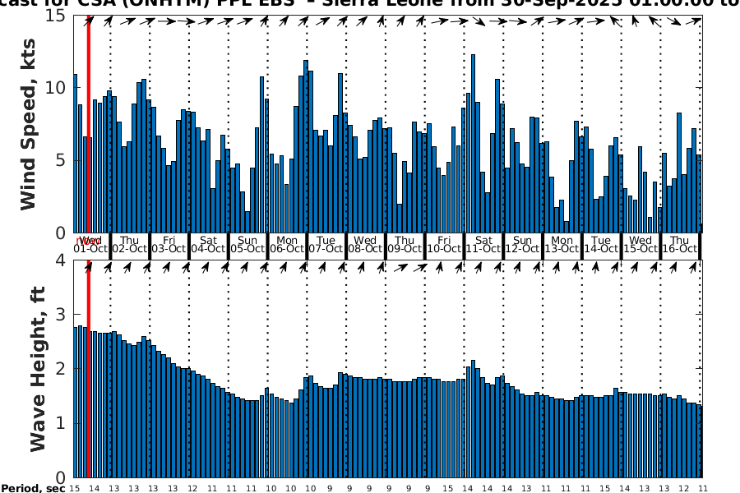The height and width of the screenshot is (493, 740).
Task: Select the Sat 04-Oct date label
Action: point(208,244)
